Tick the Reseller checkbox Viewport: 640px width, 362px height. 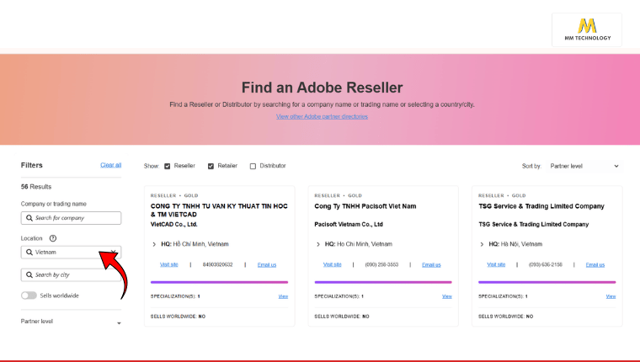click(168, 166)
